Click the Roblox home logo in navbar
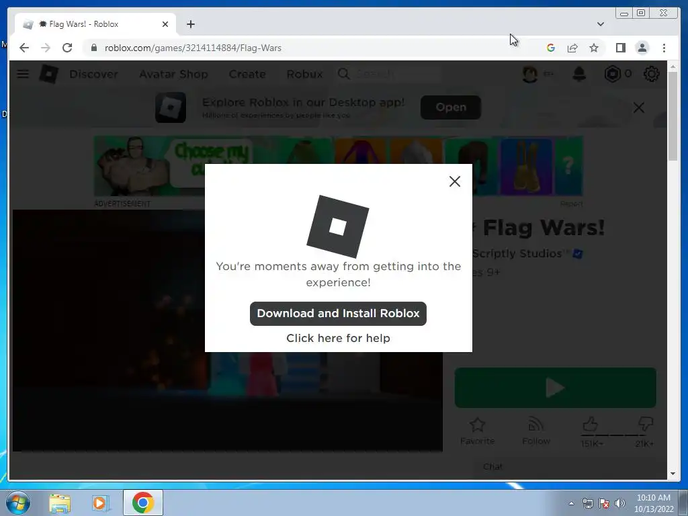Viewport: 688px width, 516px height. pos(48,74)
